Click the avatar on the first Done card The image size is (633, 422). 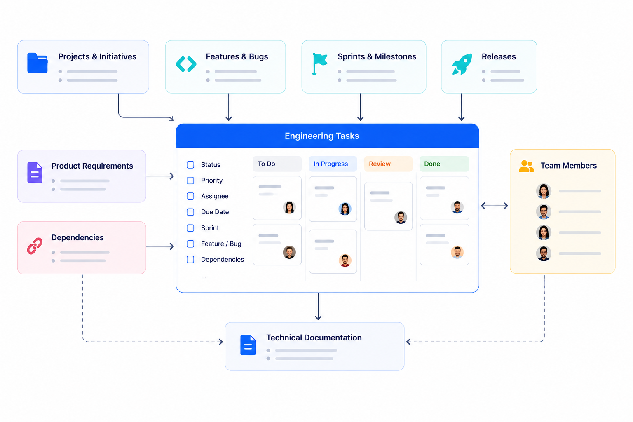pyautogui.click(x=457, y=207)
